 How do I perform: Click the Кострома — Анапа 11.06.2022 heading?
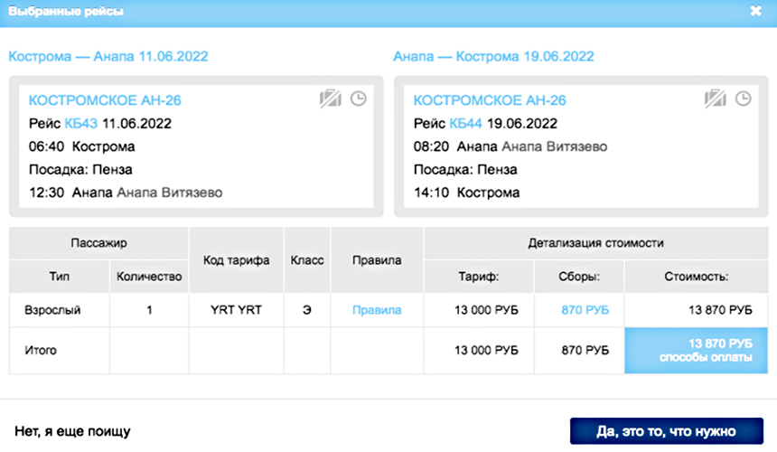point(108,56)
